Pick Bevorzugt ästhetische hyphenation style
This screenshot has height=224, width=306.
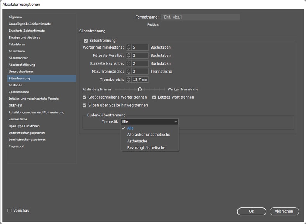146,148
